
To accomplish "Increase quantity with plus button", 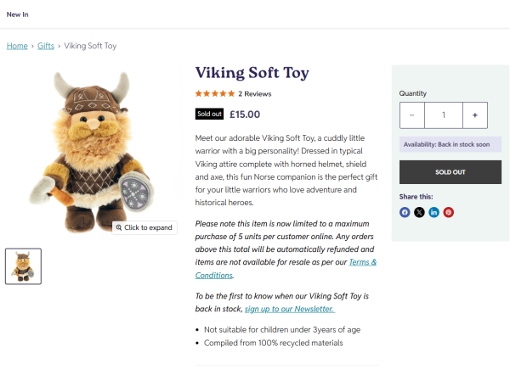I will (x=475, y=115).
